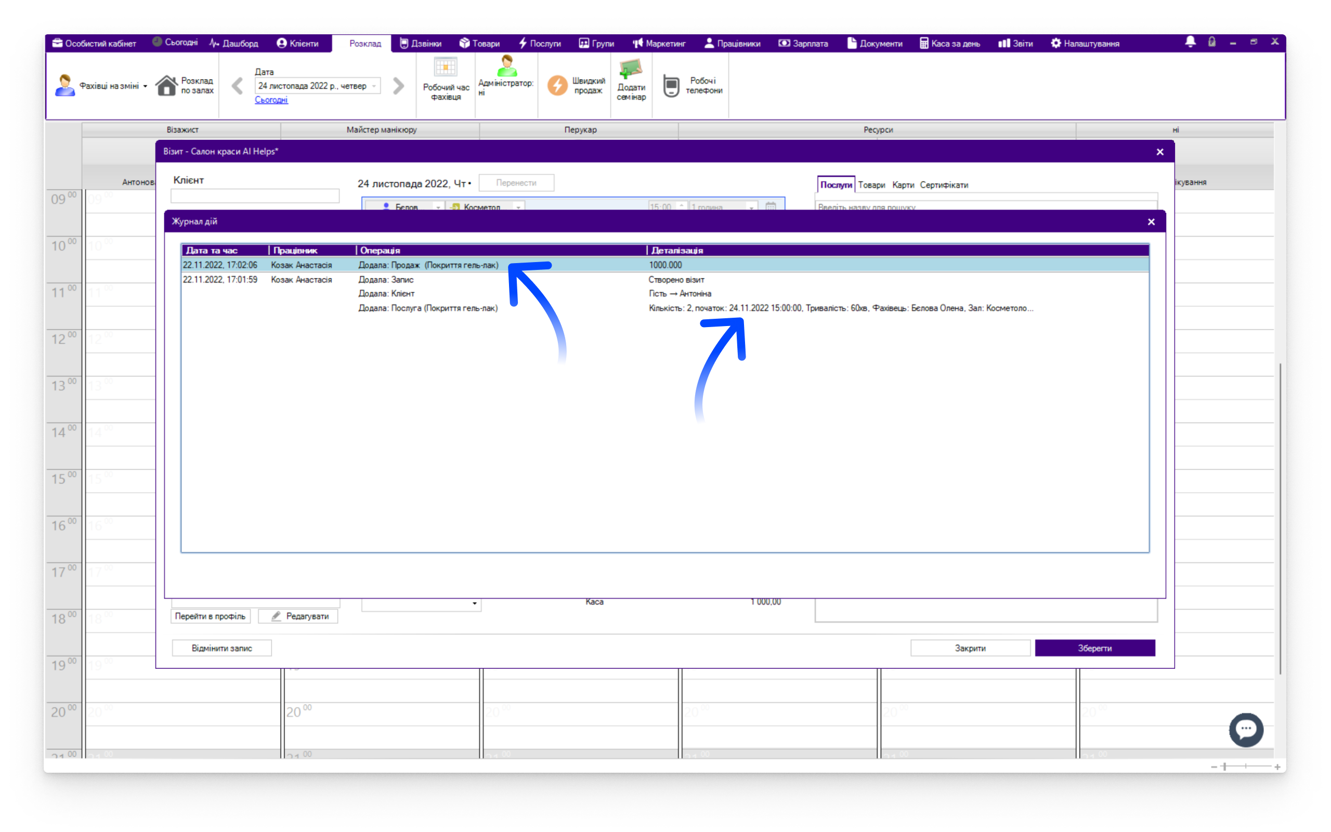The image size is (1331, 832).
Task: Click the Розклад по залах house icon
Action: [x=166, y=85]
